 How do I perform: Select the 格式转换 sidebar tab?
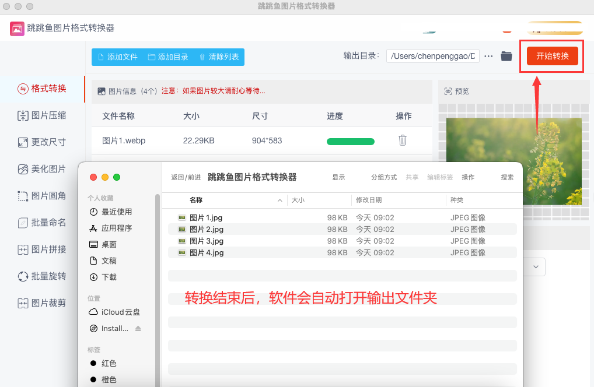42,89
